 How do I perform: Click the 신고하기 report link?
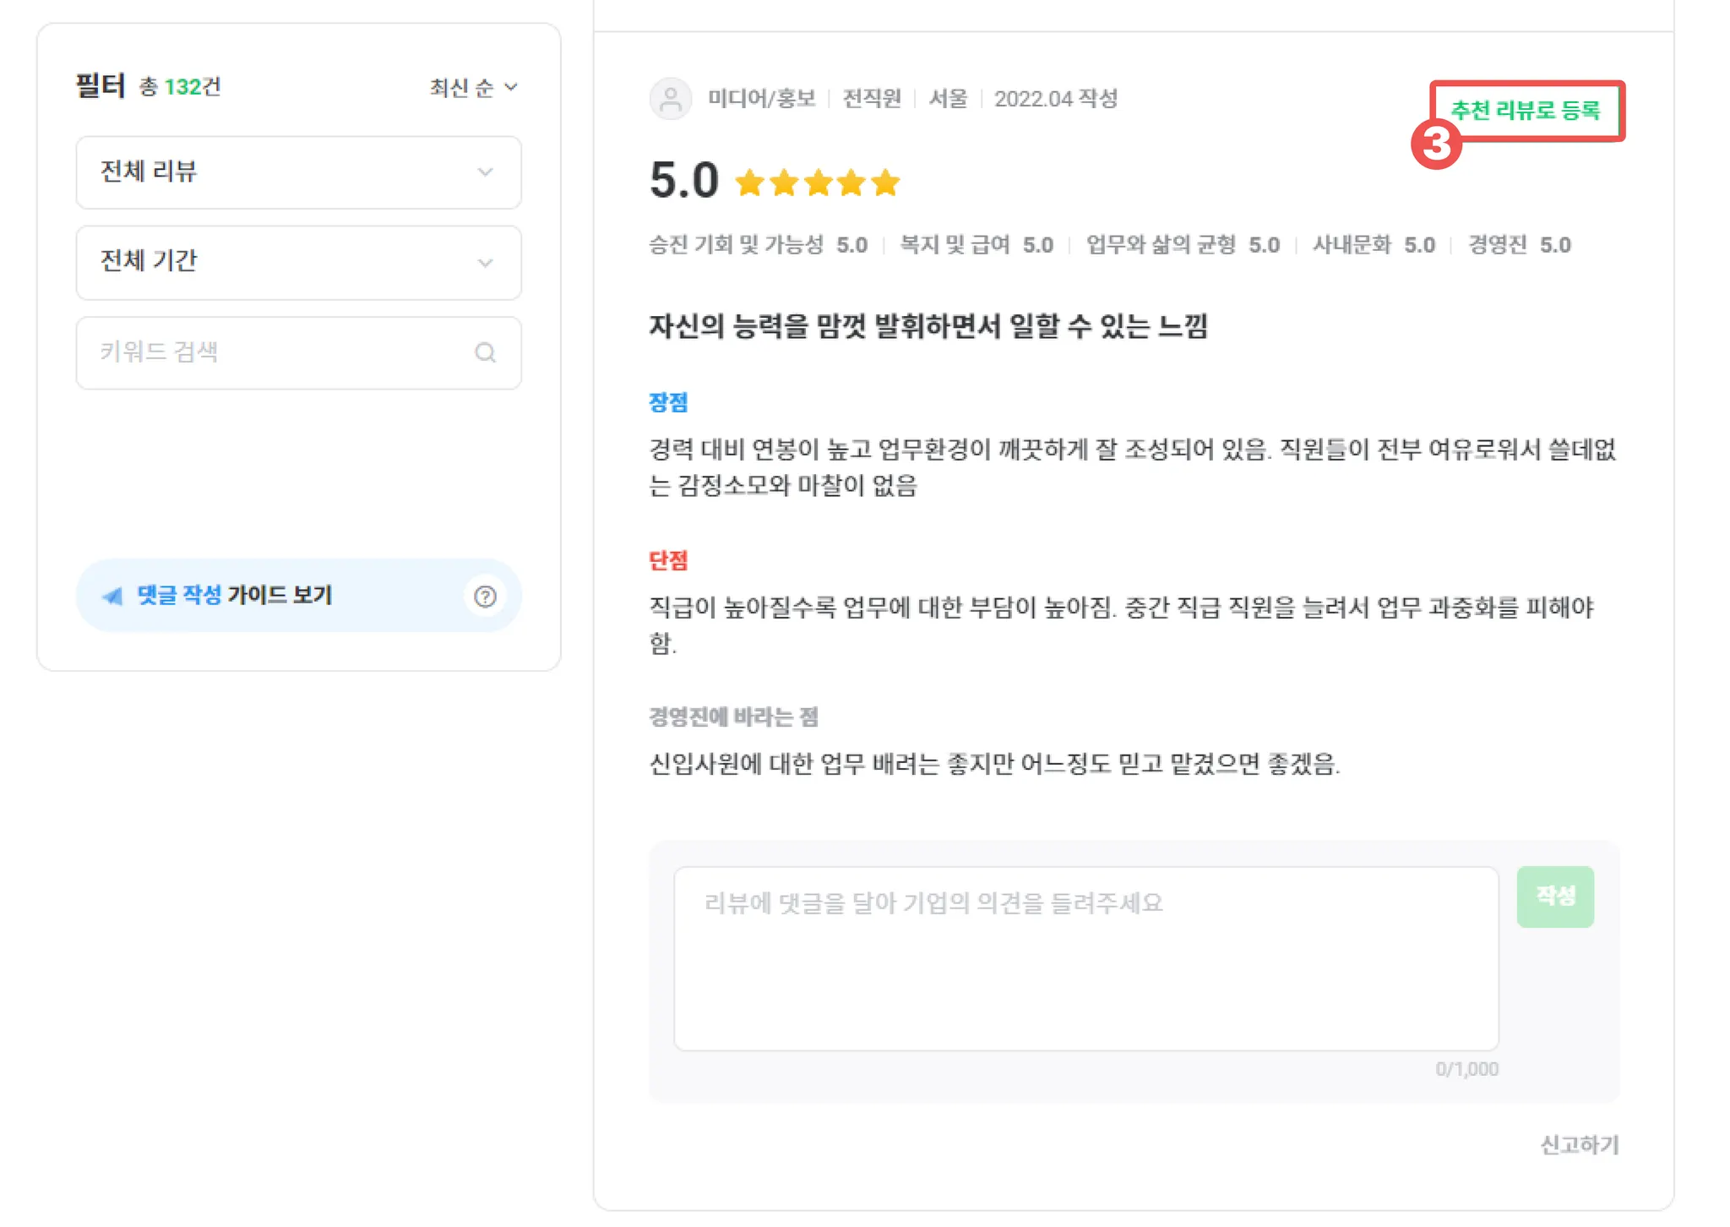point(1579,1145)
